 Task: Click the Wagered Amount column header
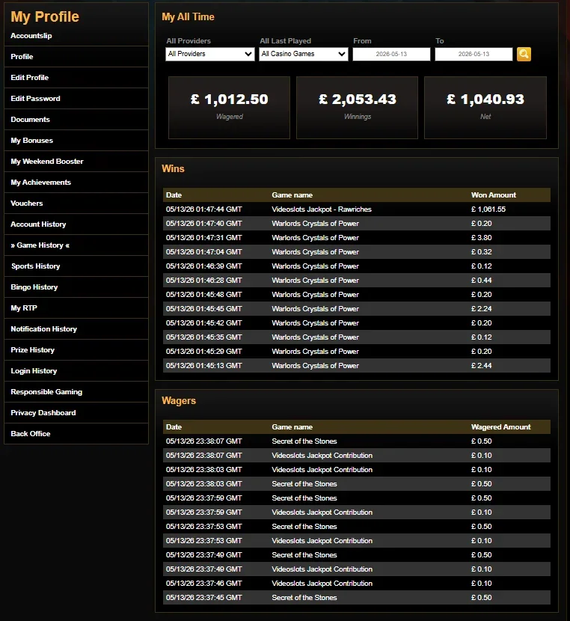500,427
